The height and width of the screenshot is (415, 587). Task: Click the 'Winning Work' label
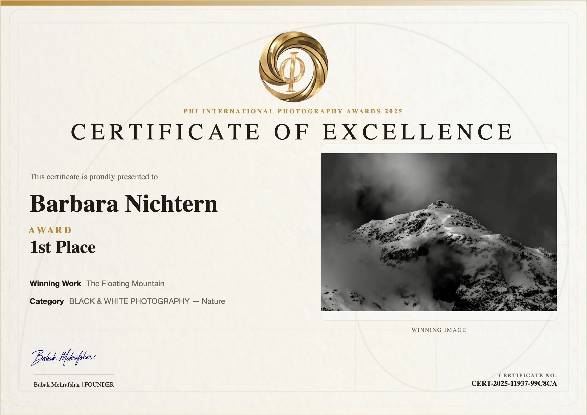[x=55, y=284]
